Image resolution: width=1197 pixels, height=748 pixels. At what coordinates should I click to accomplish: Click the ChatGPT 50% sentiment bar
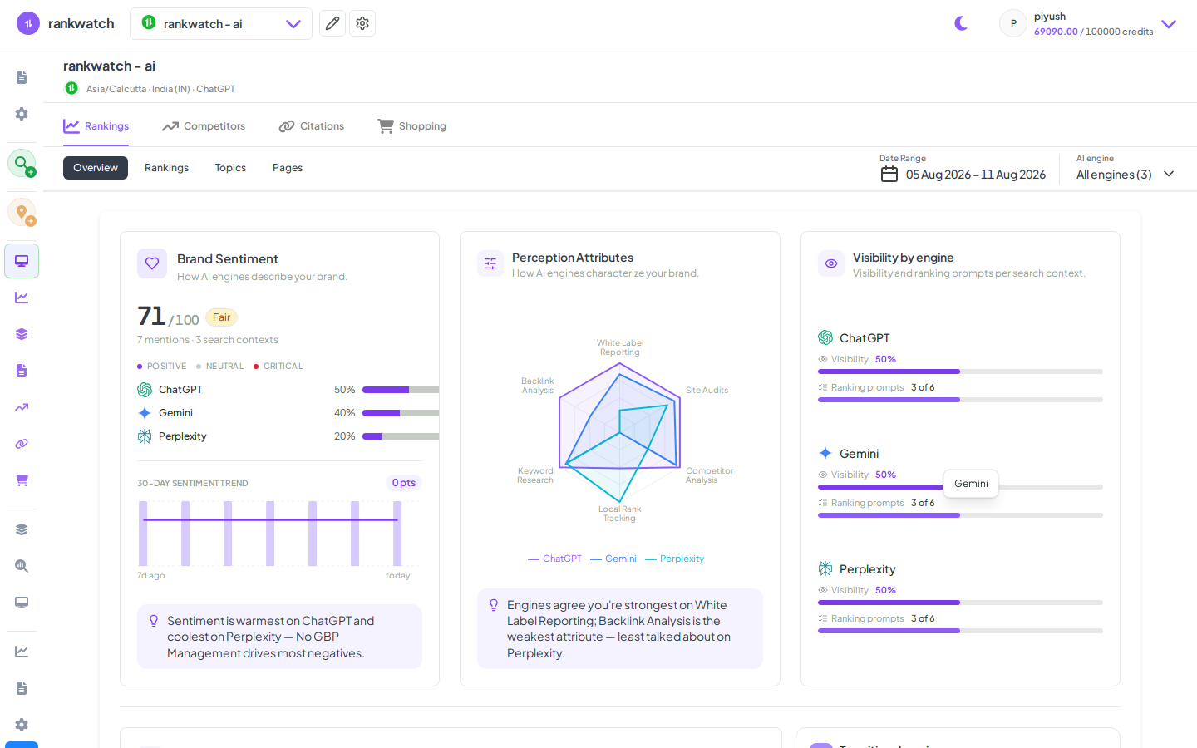click(401, 390)
